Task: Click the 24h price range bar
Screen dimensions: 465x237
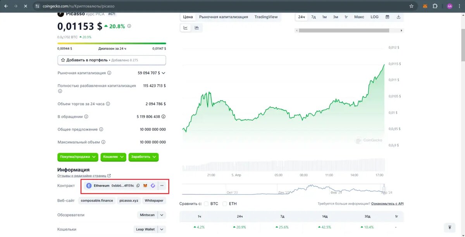Action: tap(112, 43)
